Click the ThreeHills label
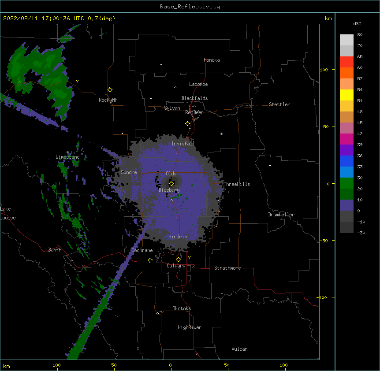This screenshot has height=371, width=380. click(x=237, y=184)
